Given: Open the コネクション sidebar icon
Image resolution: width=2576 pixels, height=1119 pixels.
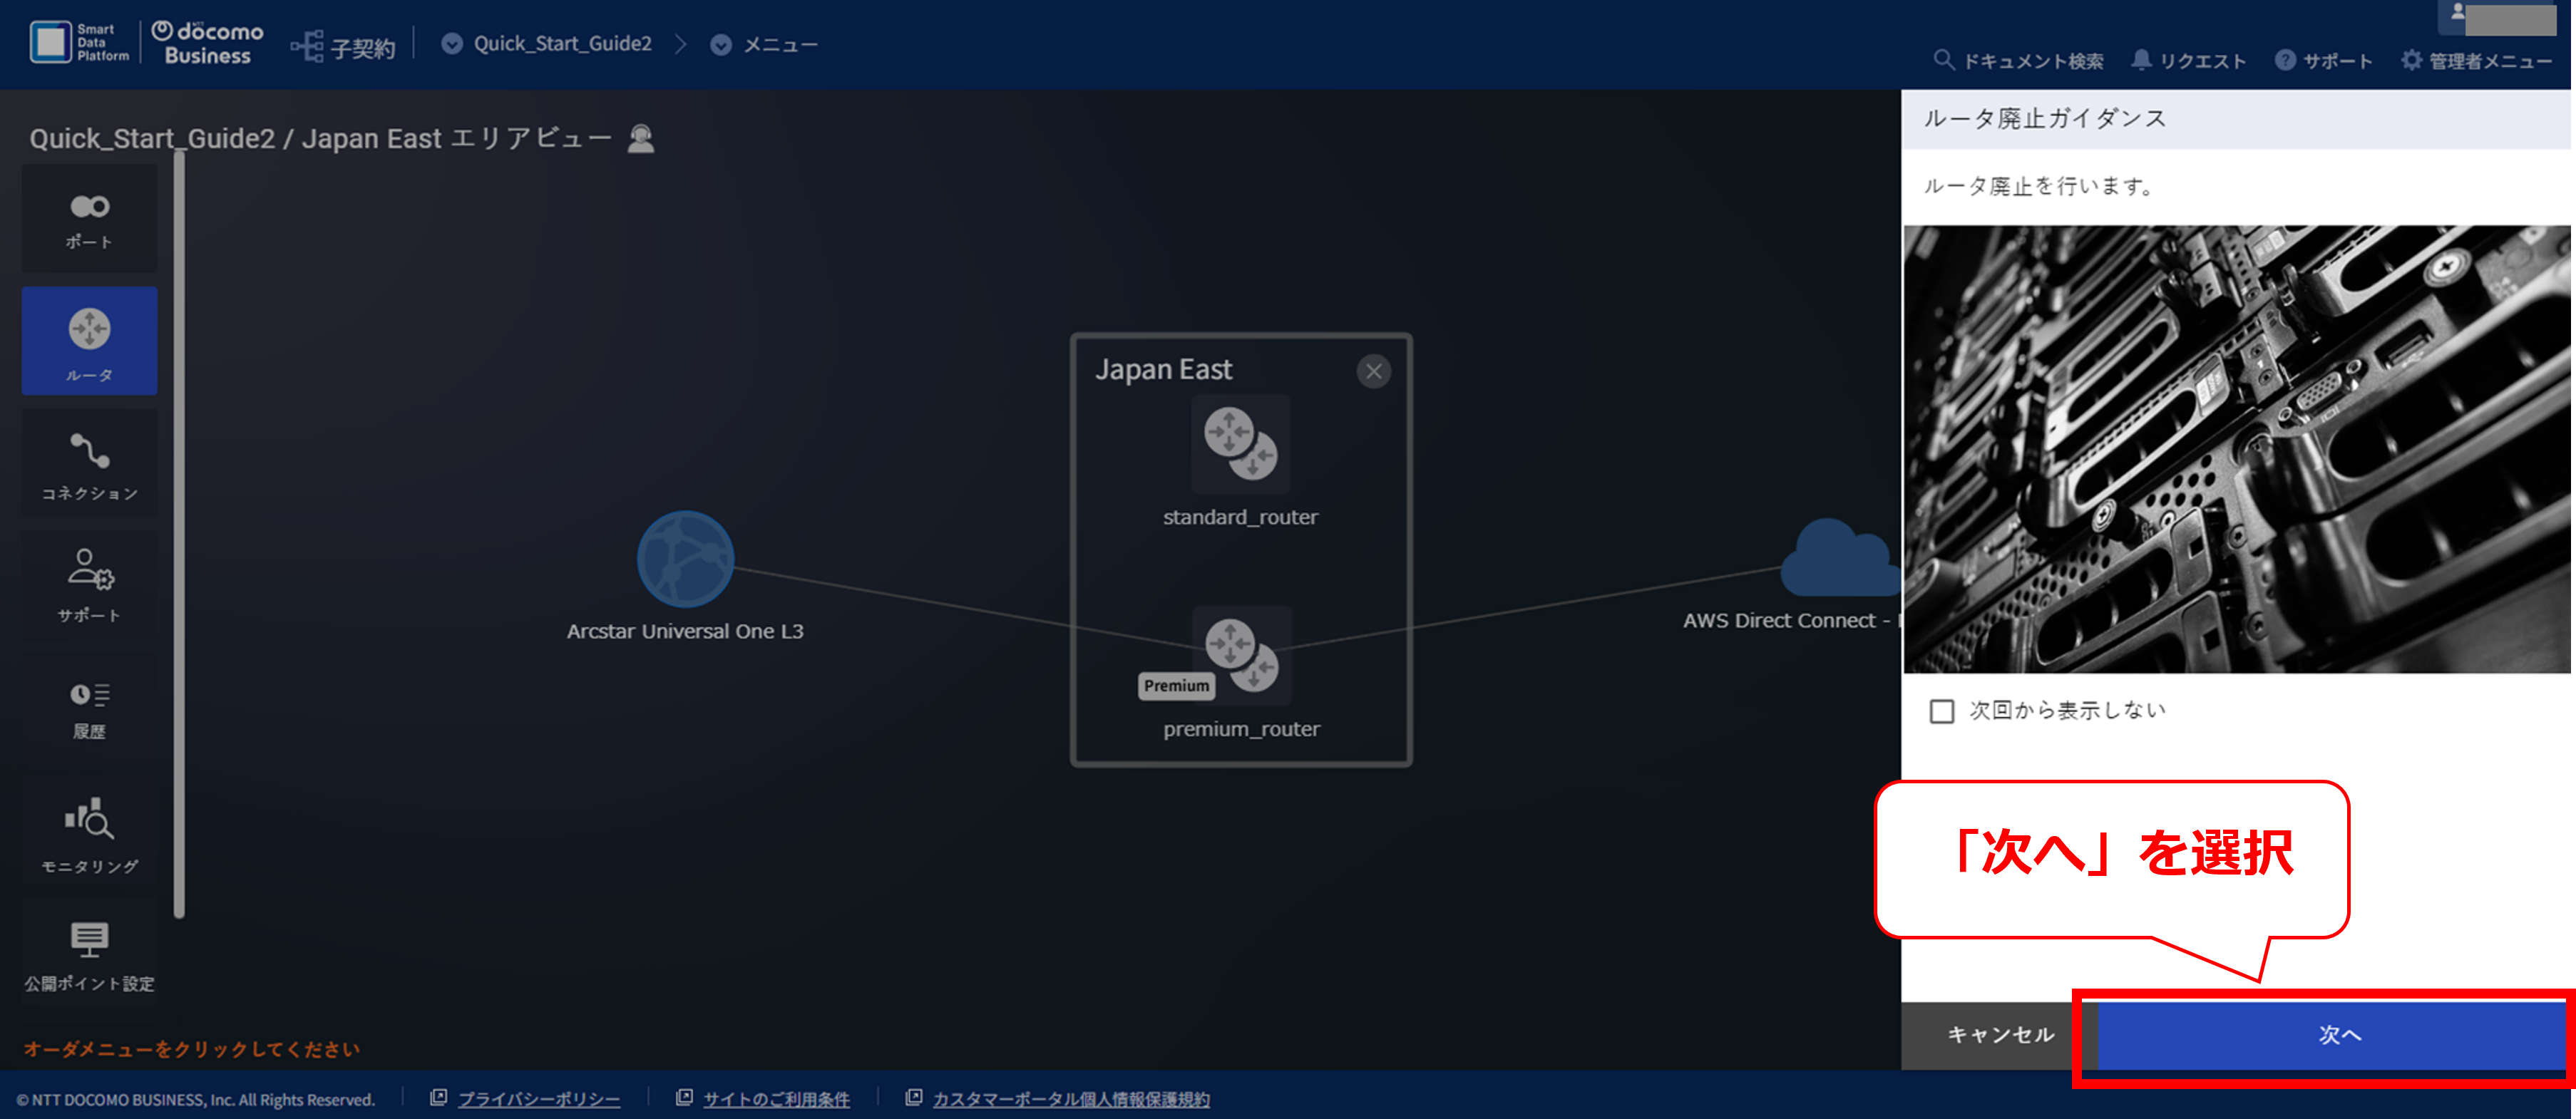Looking at the screenshot, I should click(x=89, y=464).
